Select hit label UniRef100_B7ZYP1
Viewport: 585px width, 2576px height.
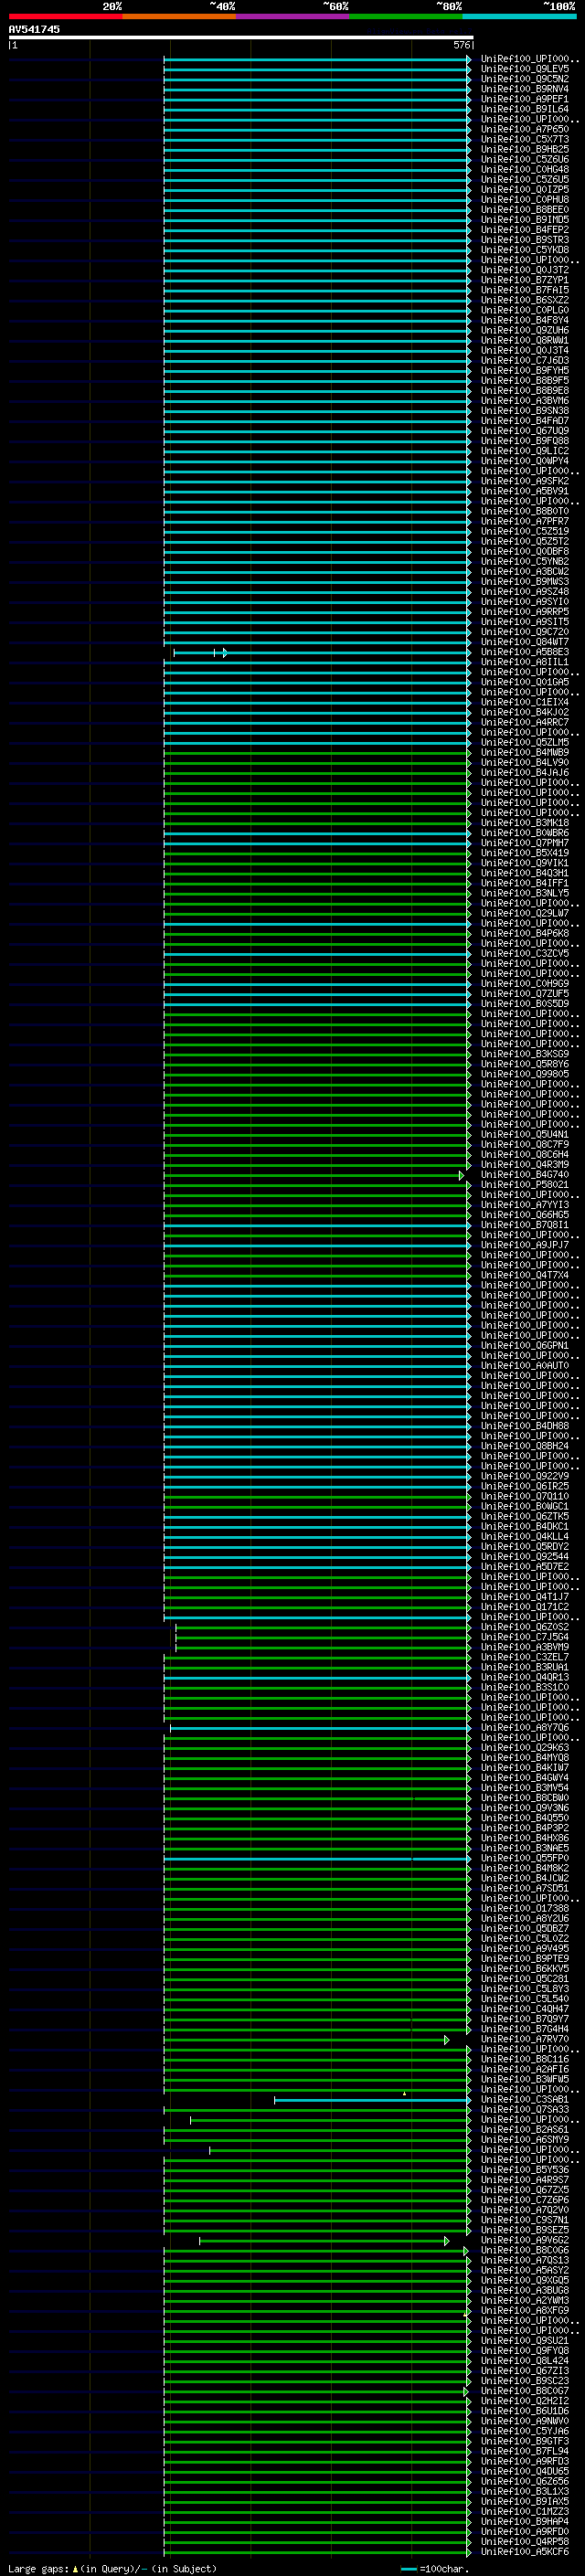point(525,280)
